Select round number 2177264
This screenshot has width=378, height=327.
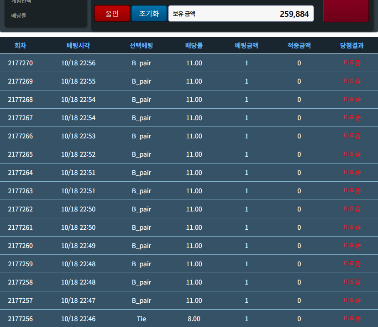20,173
